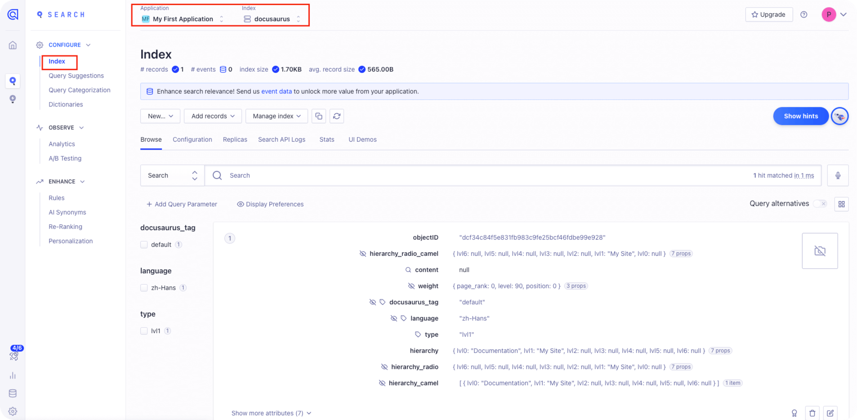The width and height of the screenshot is (857, 420).
Task: Follow the event data link
Action: point(277,91)
